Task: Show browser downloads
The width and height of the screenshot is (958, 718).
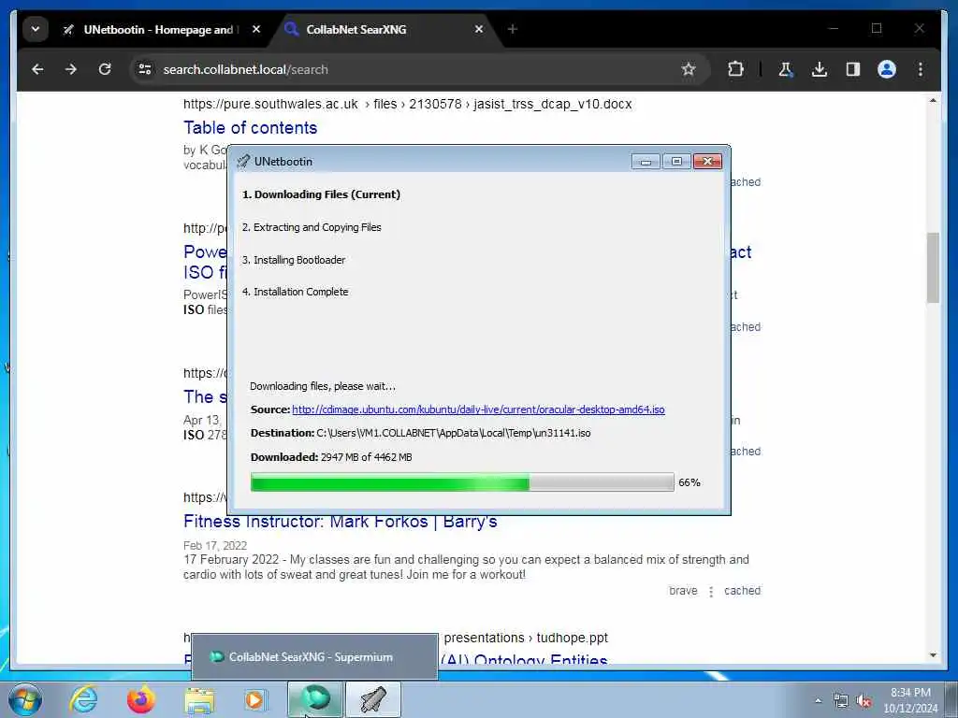Action: click(820, 69)
